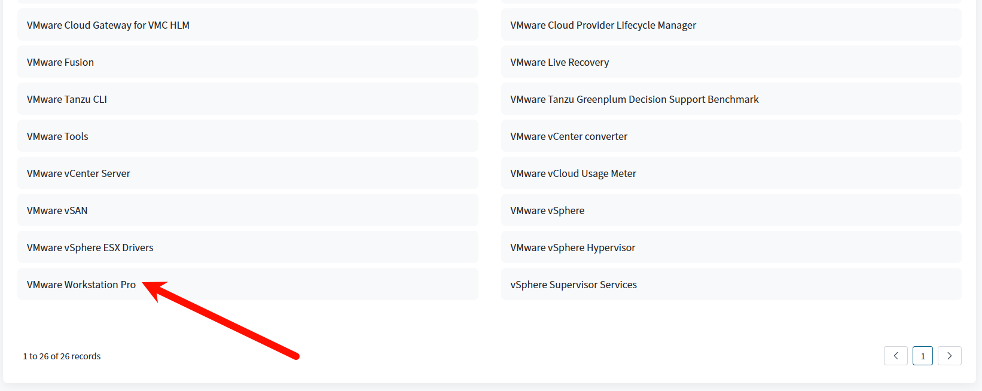This screenshot has width=982, height=391.
Task: Select the VMware vSphere product
Action: [547, 210]
